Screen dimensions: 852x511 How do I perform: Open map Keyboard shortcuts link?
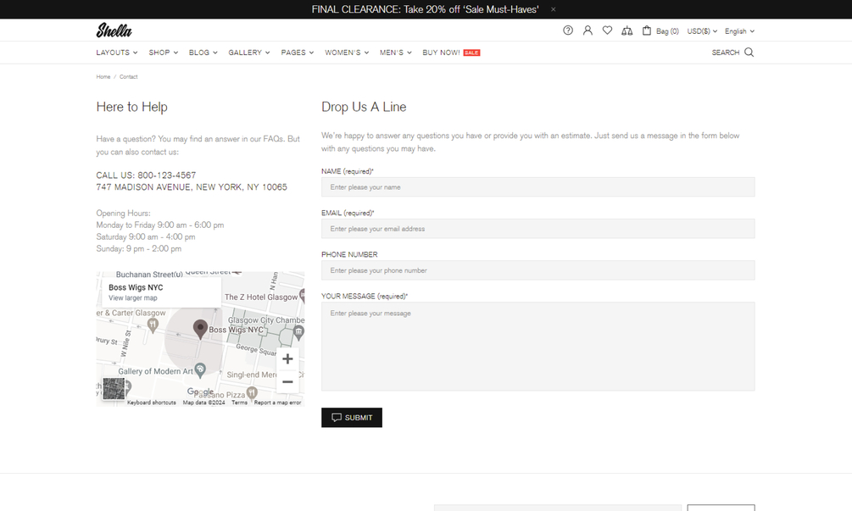point(152,403)
